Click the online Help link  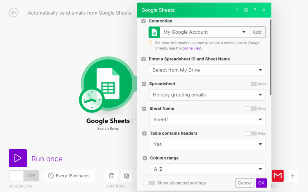pos(192,48)
